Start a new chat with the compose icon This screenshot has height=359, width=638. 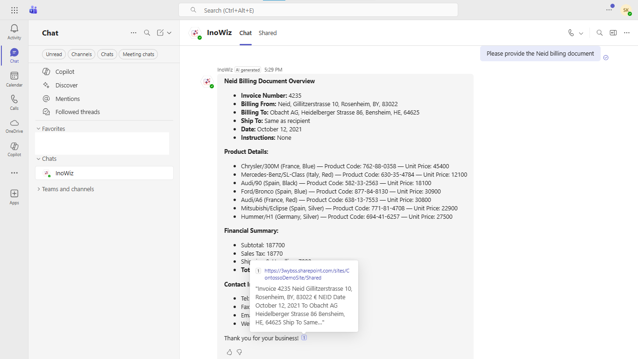click(160, 33)
